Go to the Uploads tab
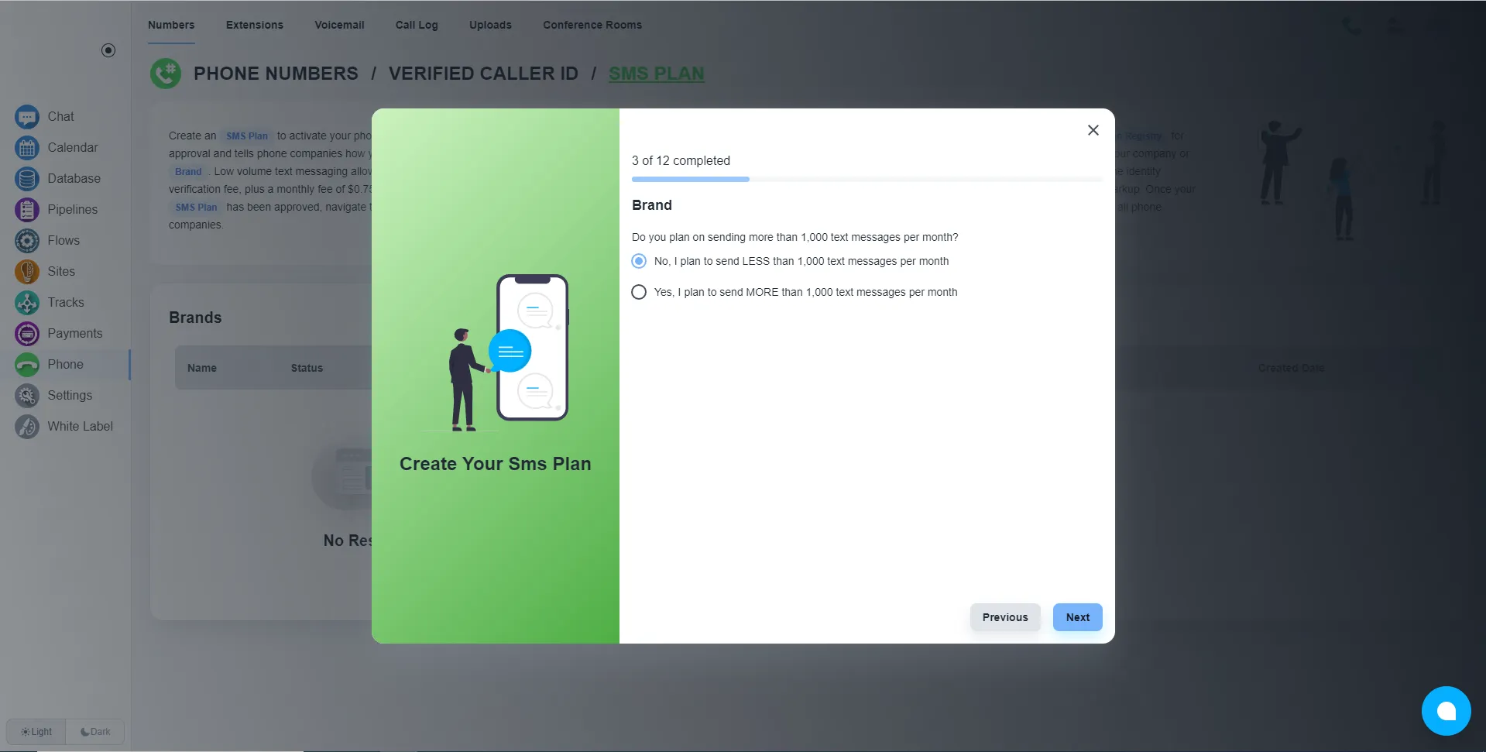Viewport: 1486px width, 752px height. click(490, 25)
